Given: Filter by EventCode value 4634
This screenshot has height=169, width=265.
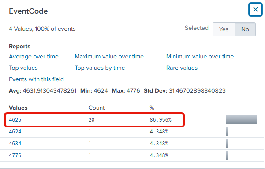Looking at the screenshot, I should pos(15,144).
